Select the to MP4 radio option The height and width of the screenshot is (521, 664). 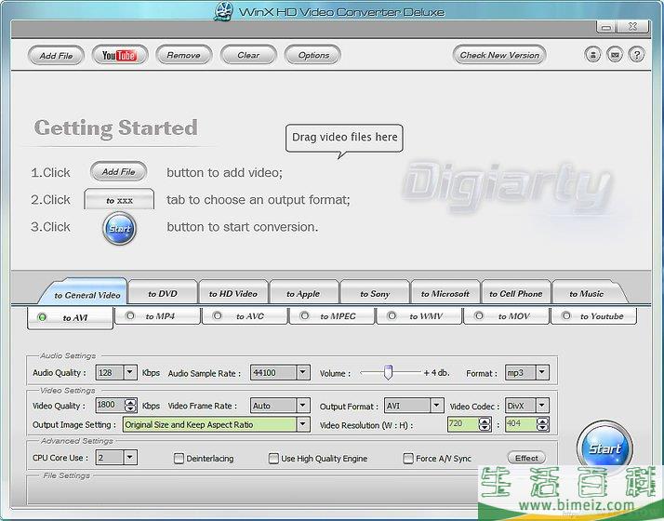(x=130, y=316)
